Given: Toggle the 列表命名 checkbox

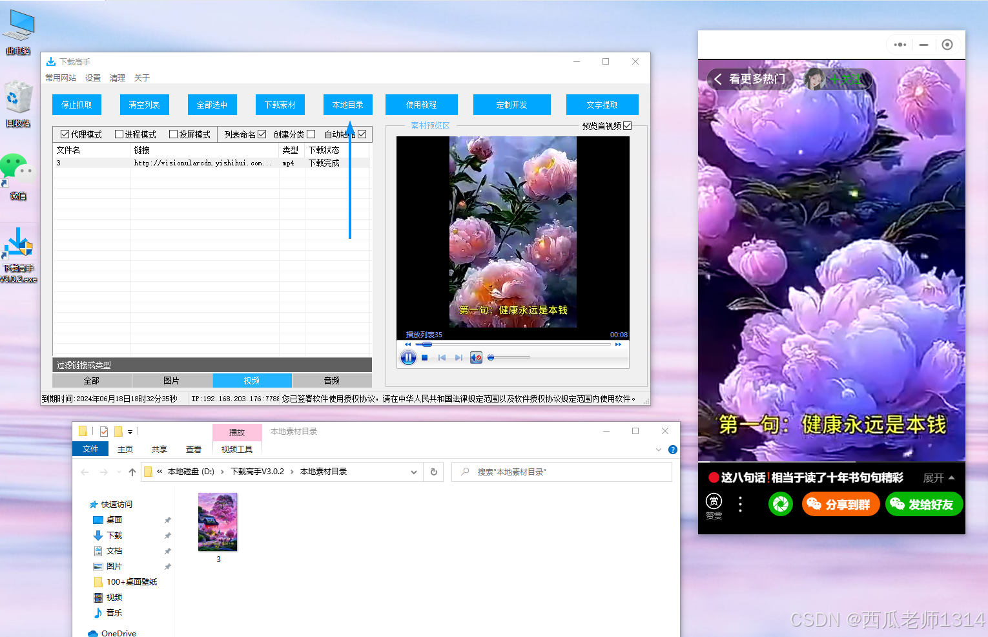Looking at the screenshot, I should coord(262,134).
